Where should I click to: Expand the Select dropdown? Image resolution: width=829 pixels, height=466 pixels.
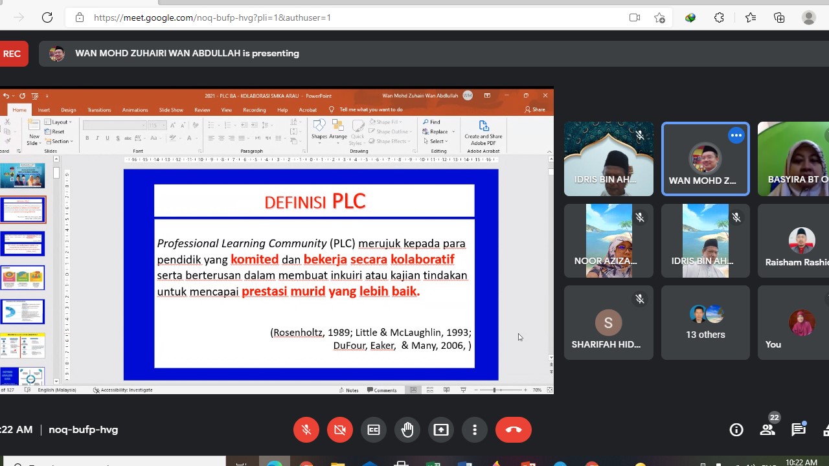437,141
